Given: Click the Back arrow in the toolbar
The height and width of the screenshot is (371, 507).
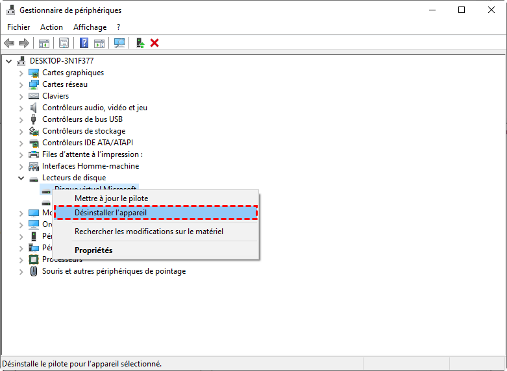Looking at the screenshot, I should pos(9,43).
